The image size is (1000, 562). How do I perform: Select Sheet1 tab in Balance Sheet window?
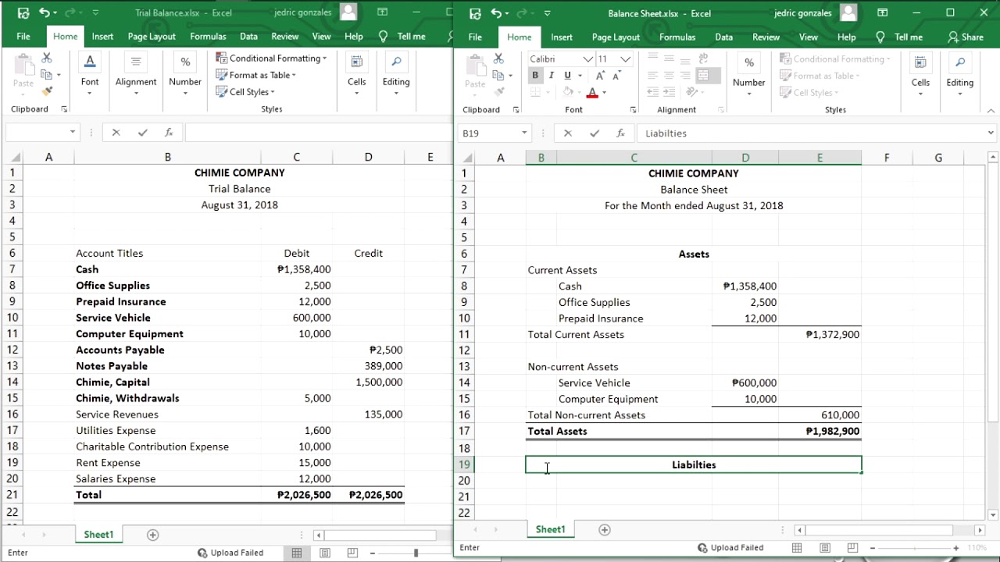coord(550,529)
